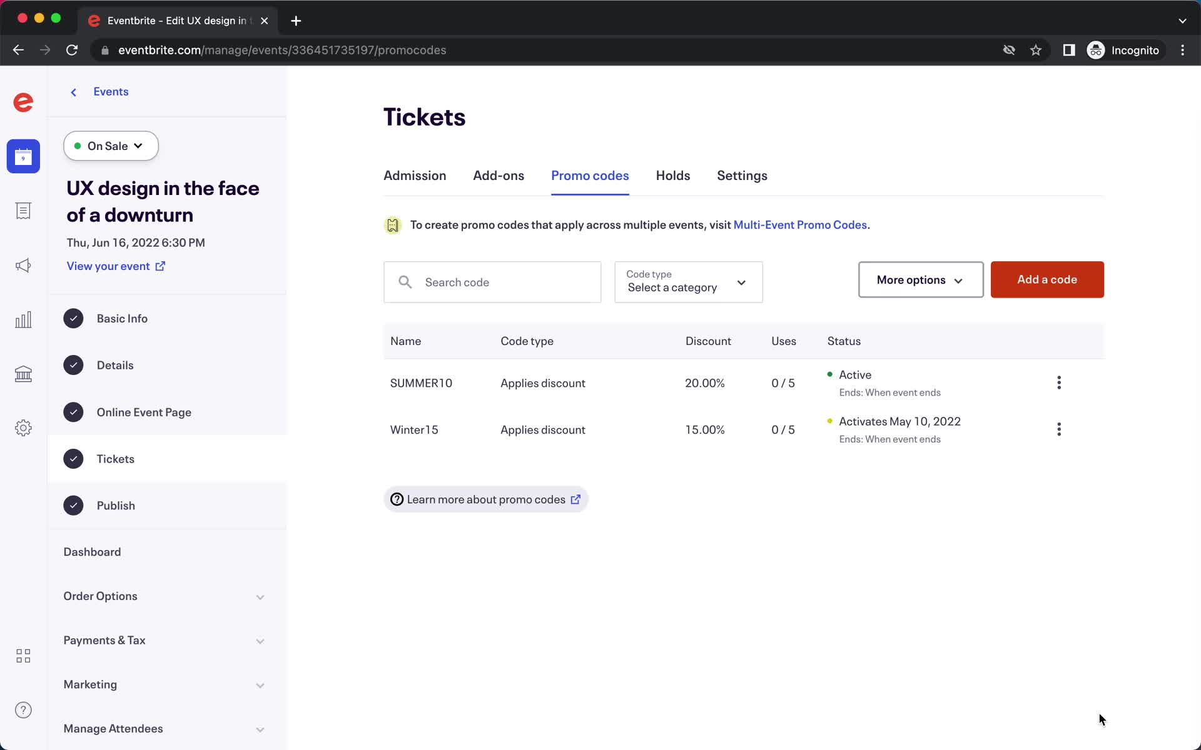This screenshot has width=1201, height=750.
Task: Click the three-dot menu for SUMMER10
Action: pos(1059,382)
